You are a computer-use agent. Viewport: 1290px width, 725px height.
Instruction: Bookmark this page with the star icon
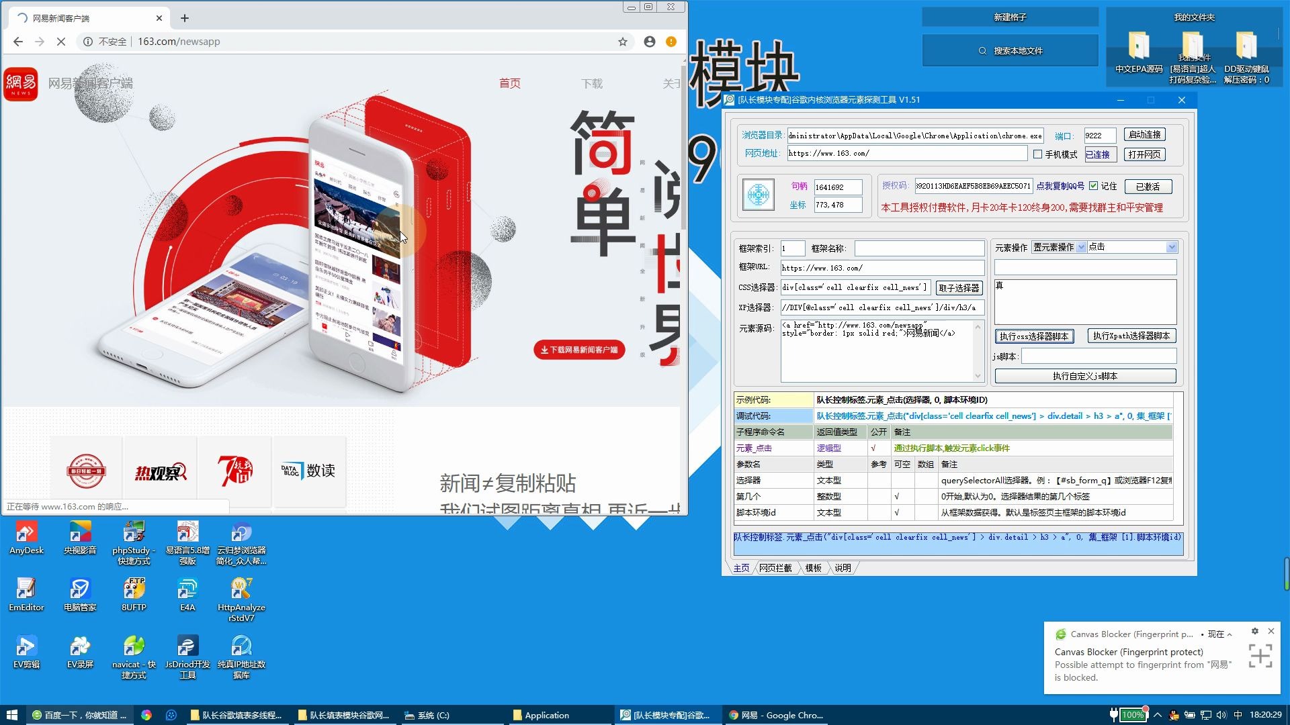click(623, 42)
